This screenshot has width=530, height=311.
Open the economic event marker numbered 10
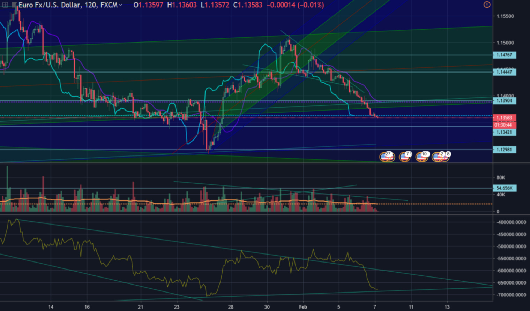[x=422, y=157]
